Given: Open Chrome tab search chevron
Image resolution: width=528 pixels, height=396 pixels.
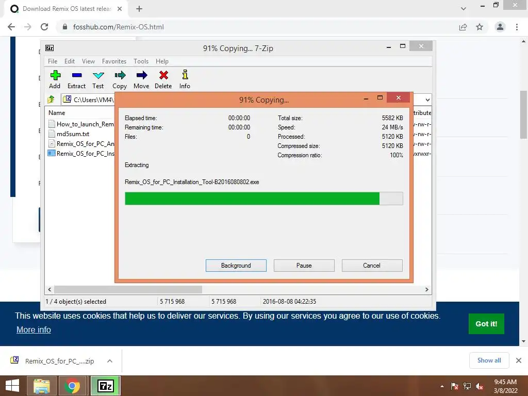Looking at the screenshot, I should tap(464, 9).
